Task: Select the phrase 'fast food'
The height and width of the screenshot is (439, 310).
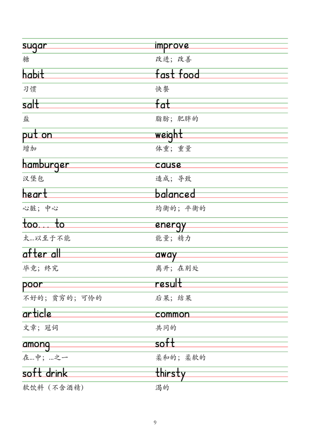Action: click(x=177, y=75)
